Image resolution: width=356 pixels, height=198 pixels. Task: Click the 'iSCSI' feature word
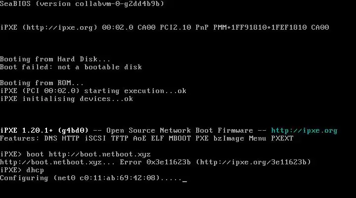95,139
